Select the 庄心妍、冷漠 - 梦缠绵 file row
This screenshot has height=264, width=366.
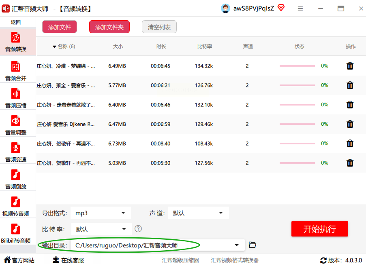point(201,66)
